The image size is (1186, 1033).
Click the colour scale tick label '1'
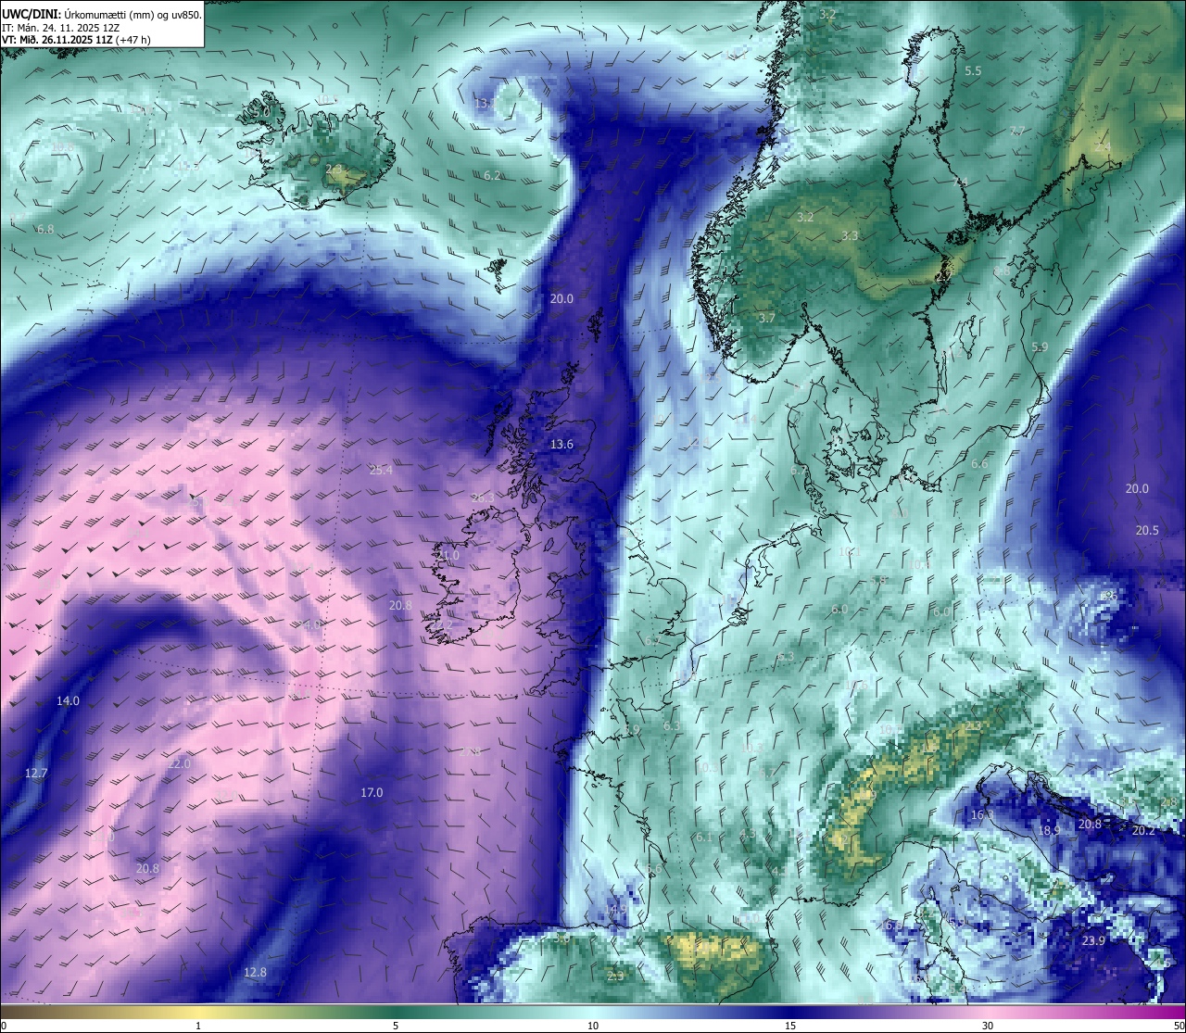pyautogui.click(x=198, y=1026)
